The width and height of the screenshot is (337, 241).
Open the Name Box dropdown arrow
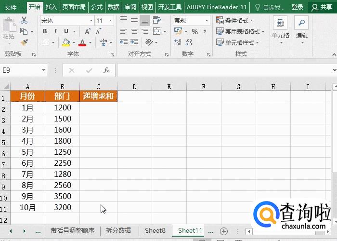pos(44,70)
